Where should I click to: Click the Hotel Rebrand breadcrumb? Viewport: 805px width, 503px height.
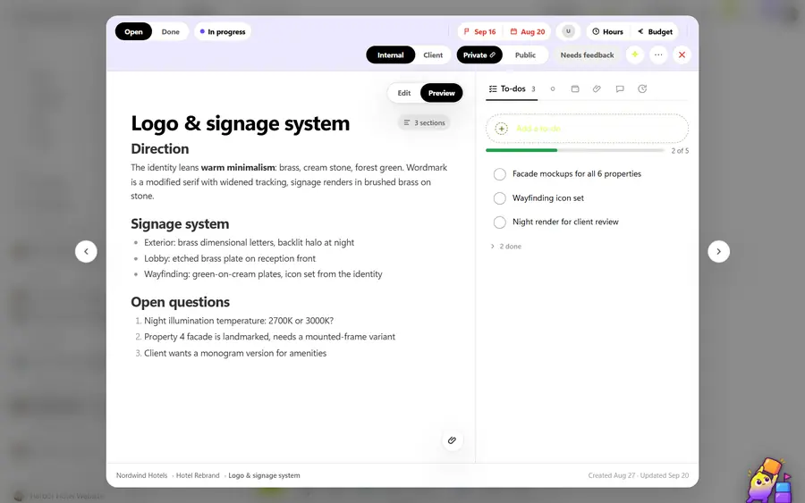(198, 475)
